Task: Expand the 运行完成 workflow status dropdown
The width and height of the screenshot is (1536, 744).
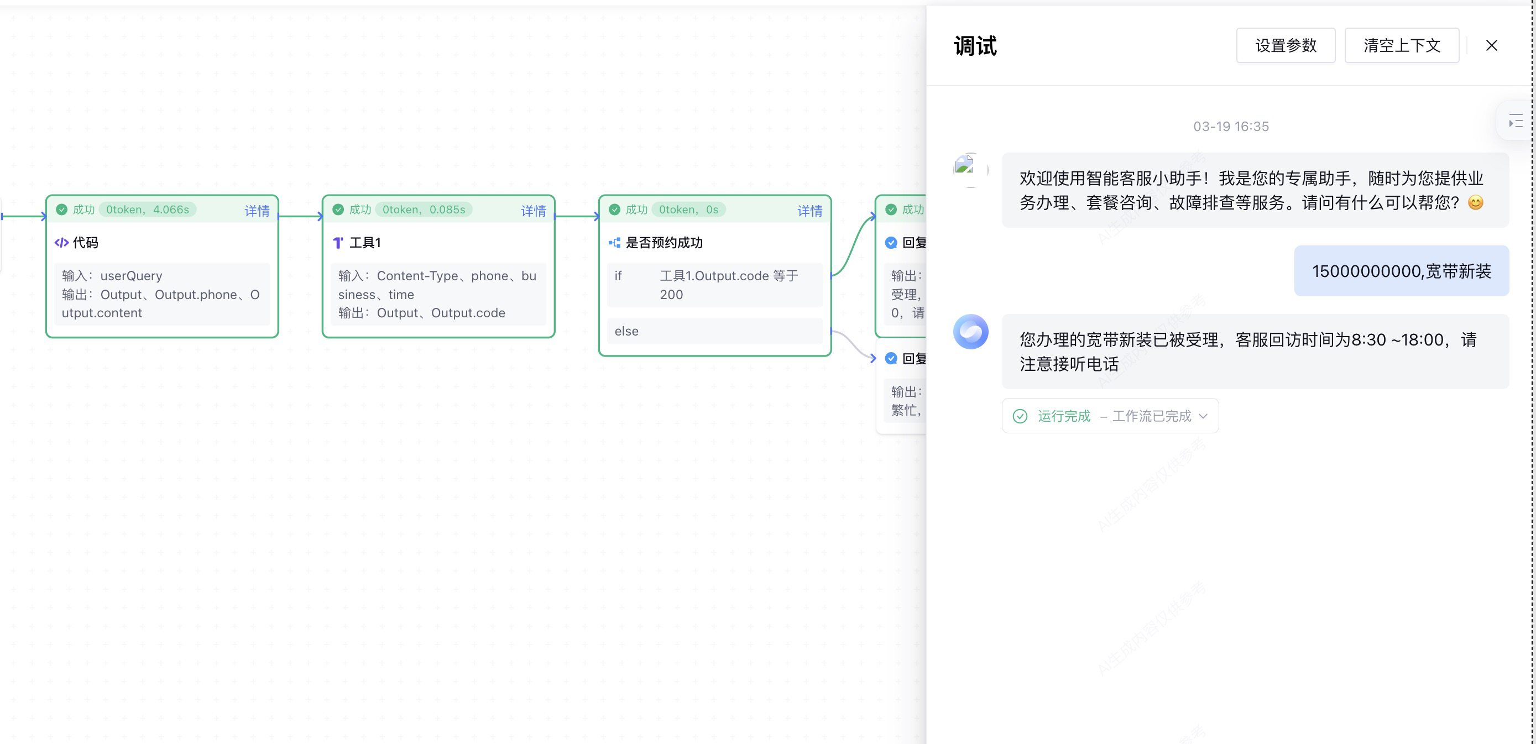Action: 1203,416
